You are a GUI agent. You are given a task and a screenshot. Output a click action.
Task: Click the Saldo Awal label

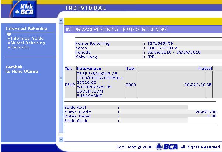click(75, 107)
